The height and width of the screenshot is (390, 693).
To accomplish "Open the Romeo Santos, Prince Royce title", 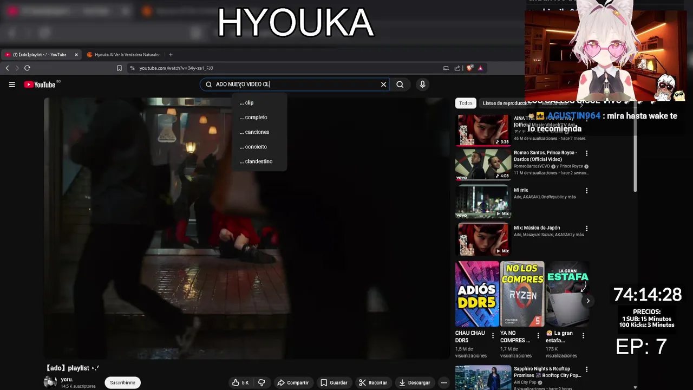I will 545,156.
